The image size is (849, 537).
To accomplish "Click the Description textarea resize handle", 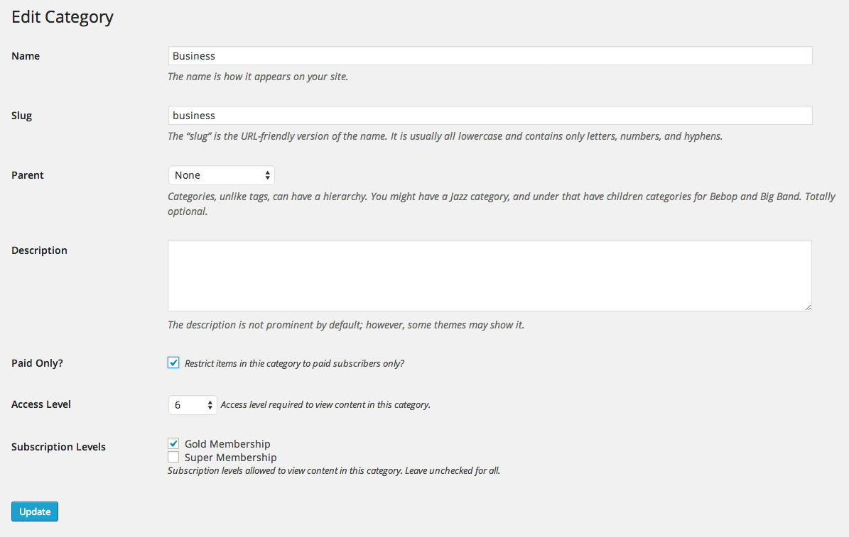I will (808, 307).
